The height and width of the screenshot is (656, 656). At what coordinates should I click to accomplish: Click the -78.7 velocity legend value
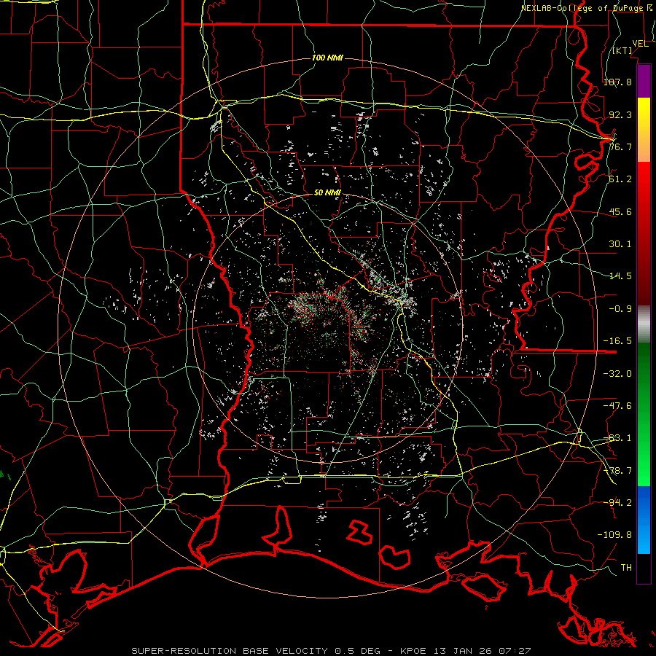617,471
